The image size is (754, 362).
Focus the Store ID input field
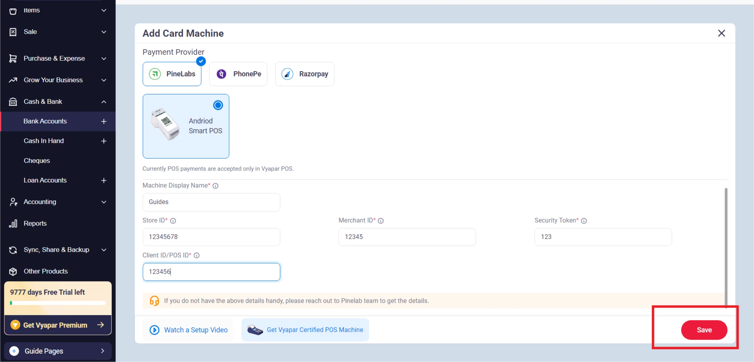(x=211, y=237)
